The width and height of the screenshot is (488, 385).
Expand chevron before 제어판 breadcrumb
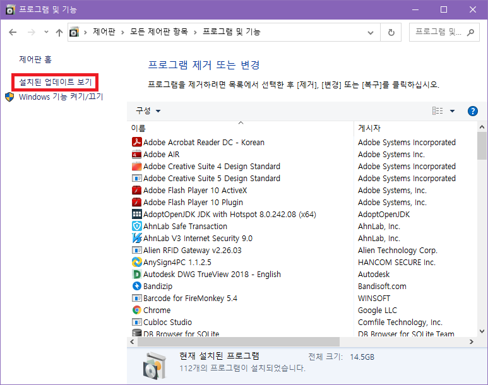pyautogui.click(x=85, y=32)
